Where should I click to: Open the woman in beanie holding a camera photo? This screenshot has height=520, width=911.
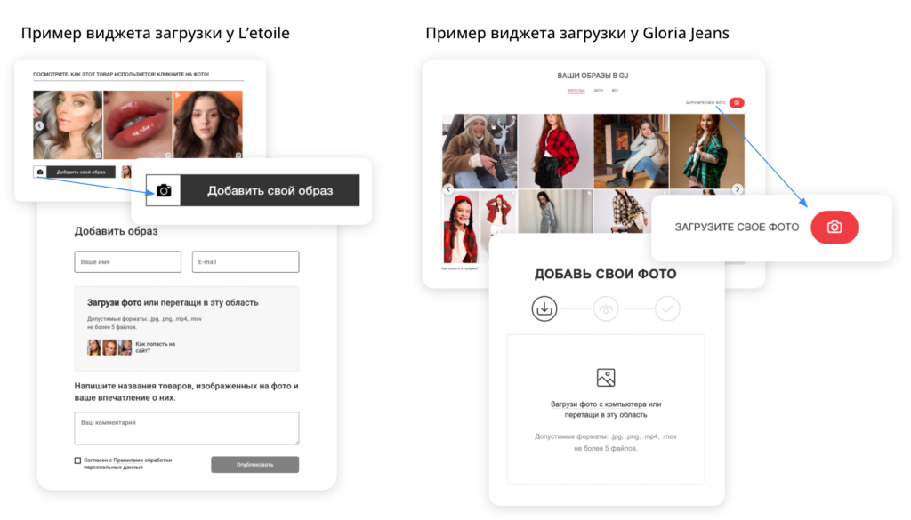pyautogui.click(x=480, y=151)
